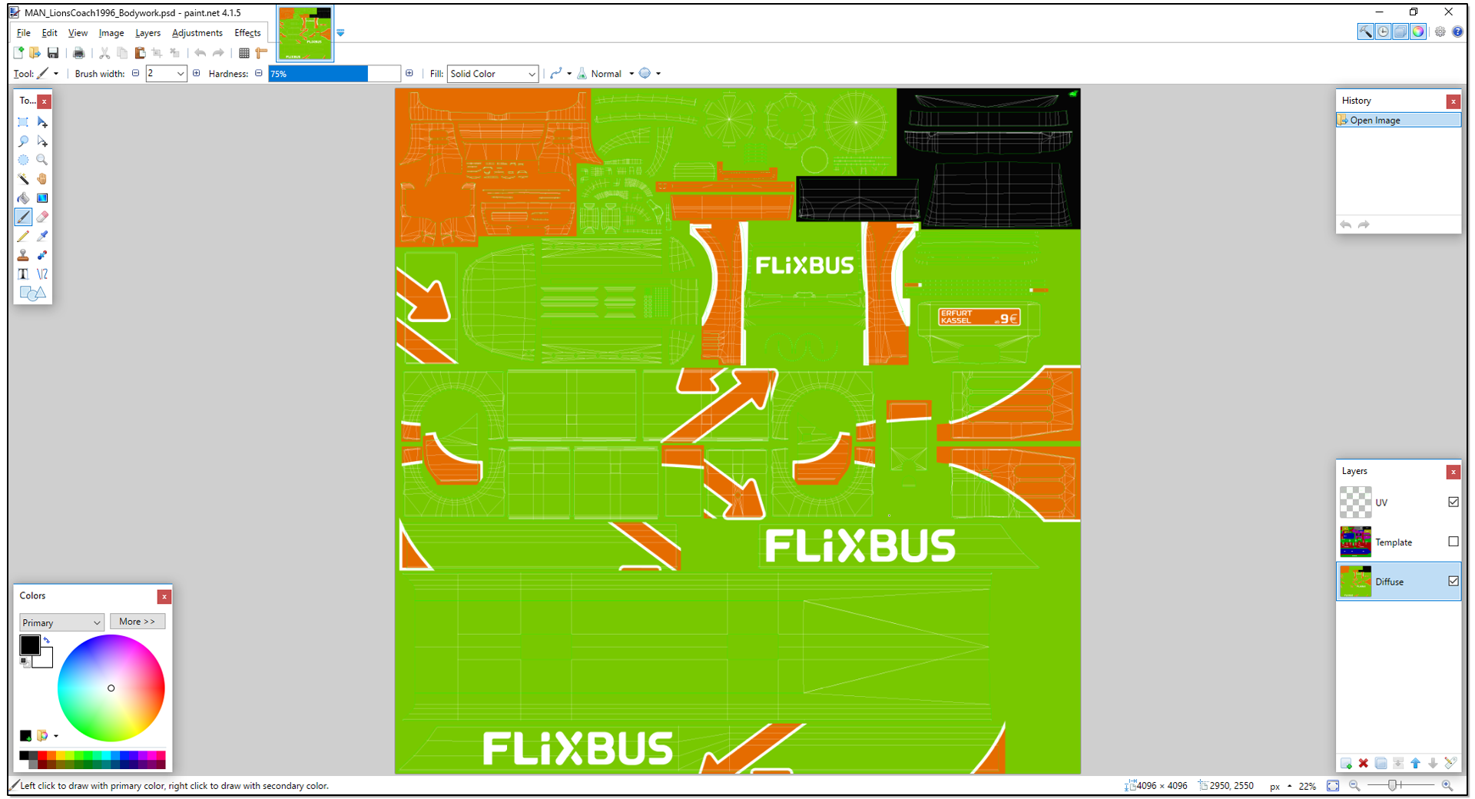Select the Clone Stamp tool
The height and width of the screenshot is (799, 1475).
[x=23, y=255]
